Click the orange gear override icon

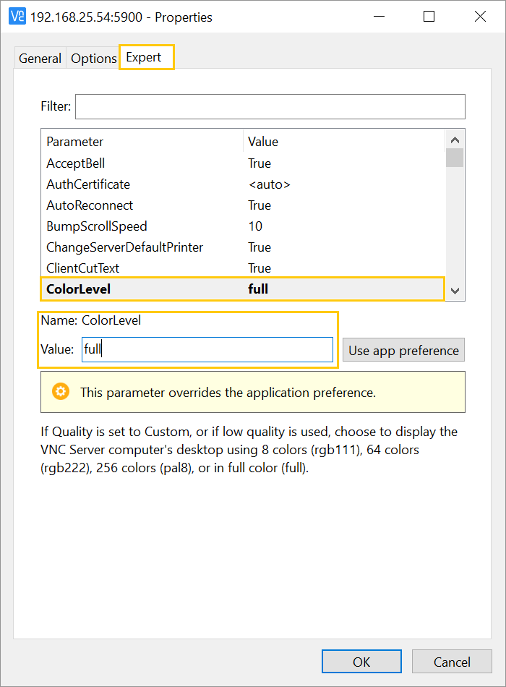(61, 391)
